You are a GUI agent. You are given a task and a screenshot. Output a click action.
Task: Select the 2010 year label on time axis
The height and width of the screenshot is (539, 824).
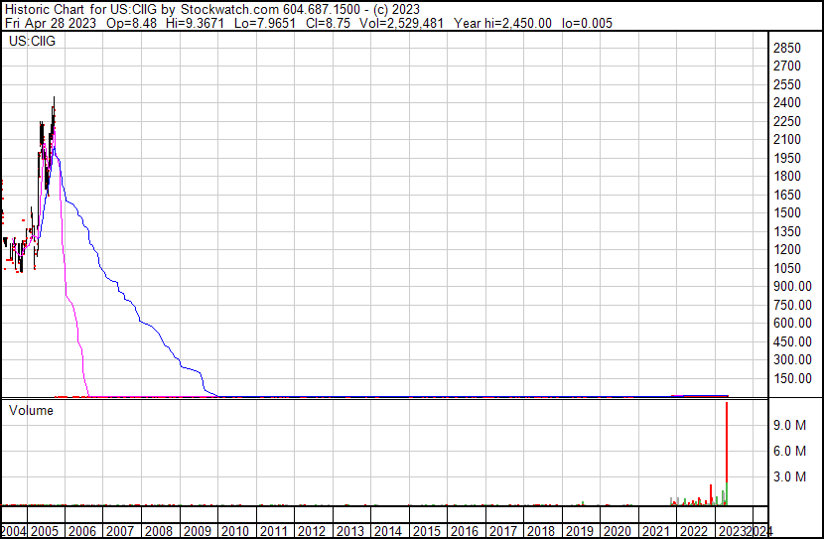(x=235, y=531)
